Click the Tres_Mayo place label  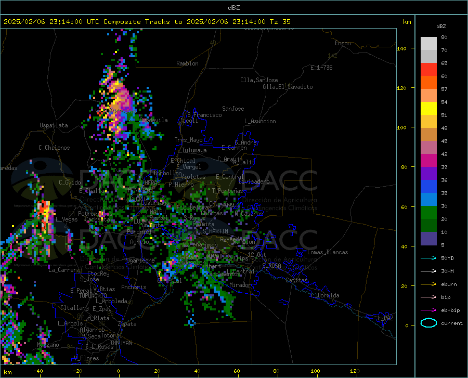coord(188,140)
